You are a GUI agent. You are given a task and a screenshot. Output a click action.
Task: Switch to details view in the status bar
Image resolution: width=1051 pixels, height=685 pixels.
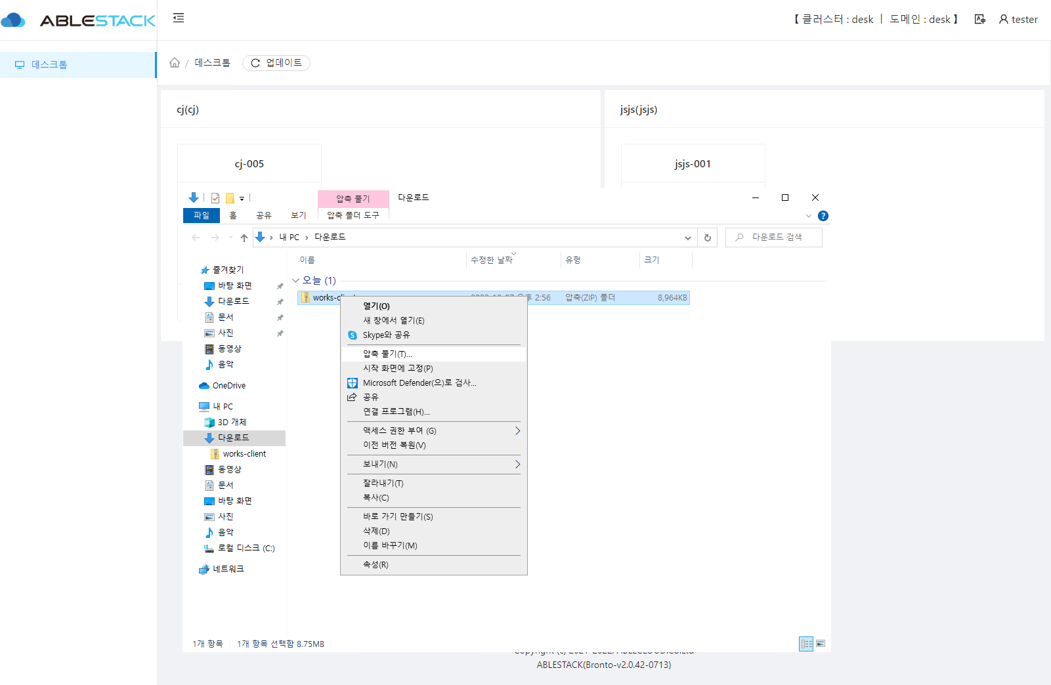pos(806,644)
